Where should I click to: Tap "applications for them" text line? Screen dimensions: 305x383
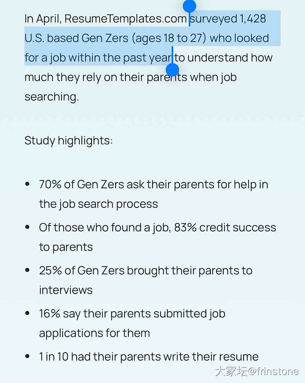[94, 333]
